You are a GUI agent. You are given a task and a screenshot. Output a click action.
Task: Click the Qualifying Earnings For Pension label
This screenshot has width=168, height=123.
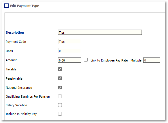(x=28, y=97)
